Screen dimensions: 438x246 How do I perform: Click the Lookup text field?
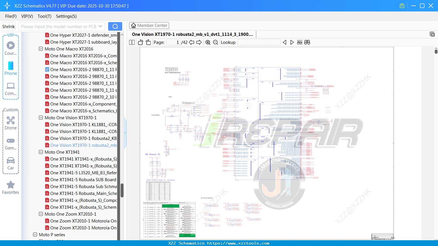pos(259,42)
